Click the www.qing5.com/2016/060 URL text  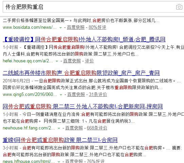tap(30, 95)
